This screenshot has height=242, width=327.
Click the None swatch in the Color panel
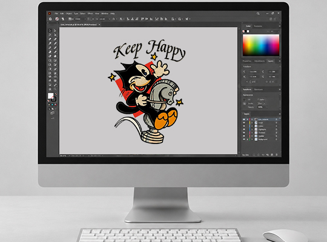tap(243, 31)
